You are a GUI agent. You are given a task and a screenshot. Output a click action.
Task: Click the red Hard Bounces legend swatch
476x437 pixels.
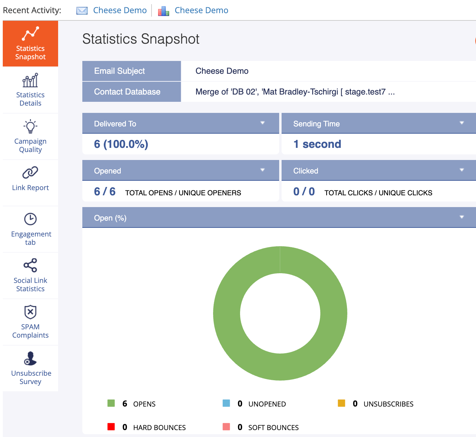[111, 427]
